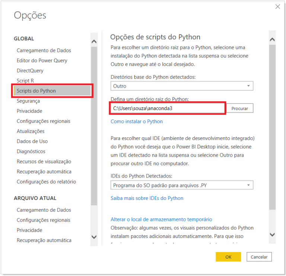Click the left sidebar scroll-up arrow
This screenshot has height=276, width=286.
click(94, 41)
